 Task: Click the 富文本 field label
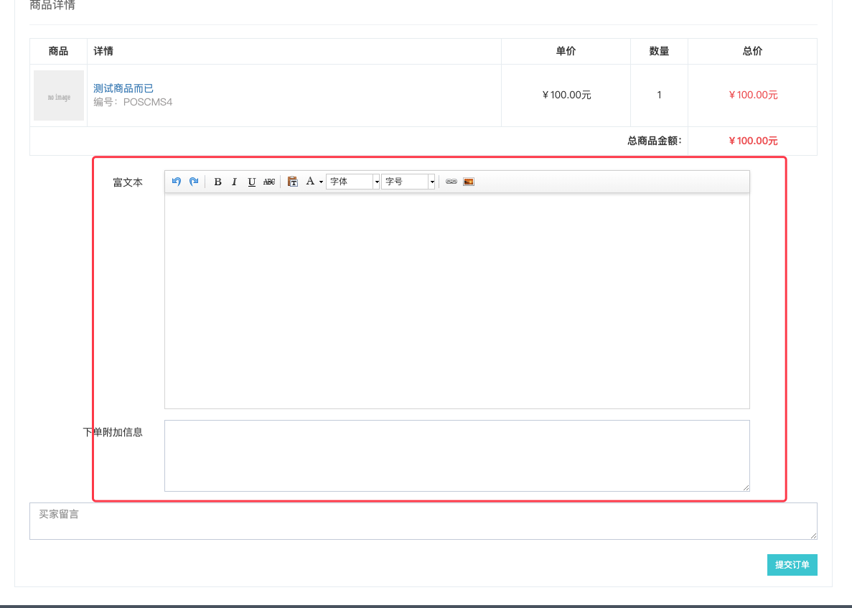(128, 182)
